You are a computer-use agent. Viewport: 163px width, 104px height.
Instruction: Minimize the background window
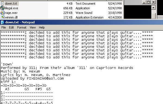(144, 2)
